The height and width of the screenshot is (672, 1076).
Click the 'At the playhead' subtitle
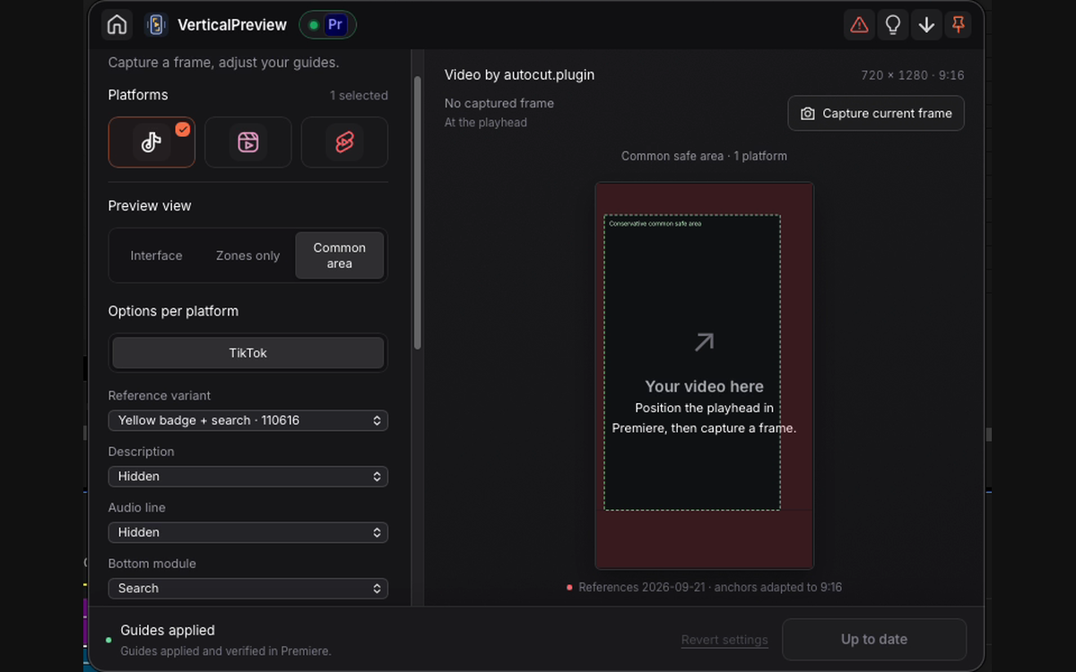(486, 123)
